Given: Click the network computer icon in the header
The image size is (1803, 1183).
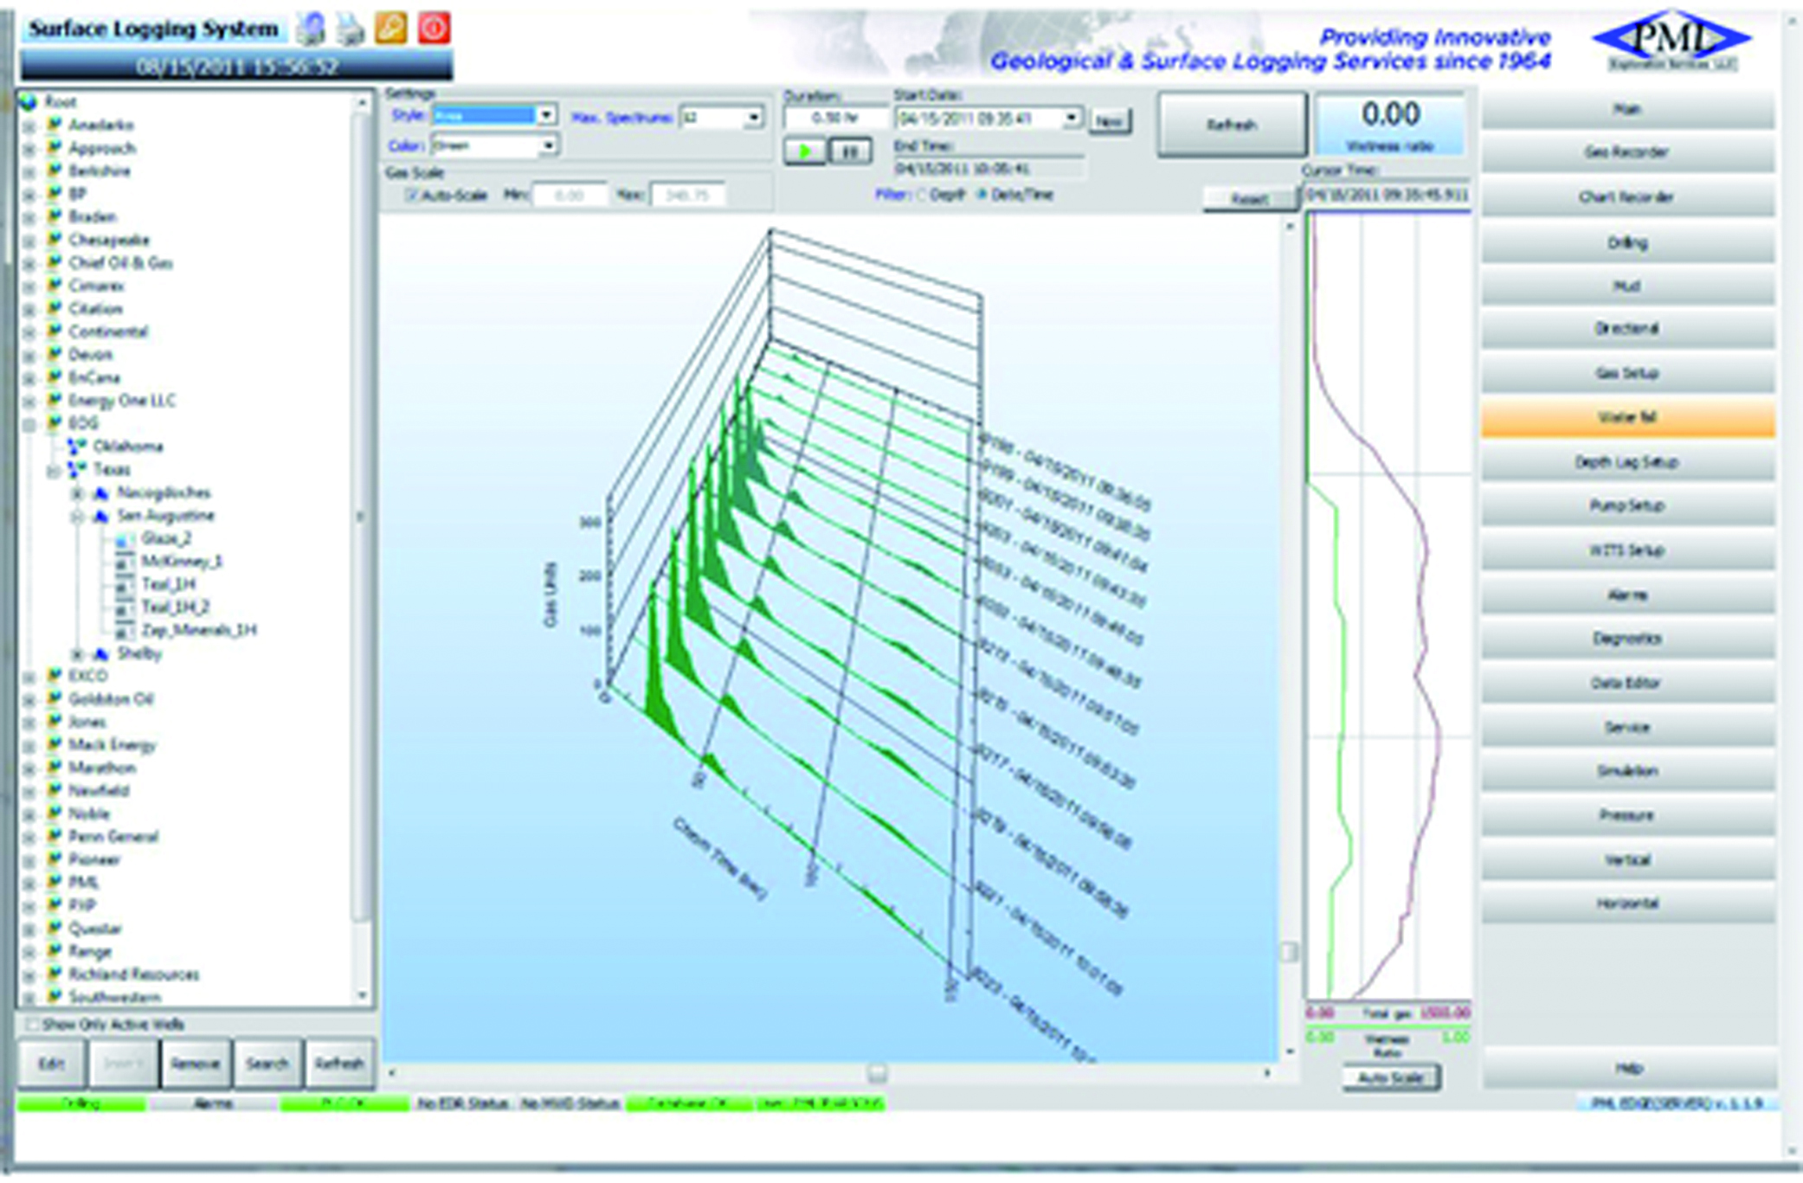Looking at the screenshot, I should point(311,29).
